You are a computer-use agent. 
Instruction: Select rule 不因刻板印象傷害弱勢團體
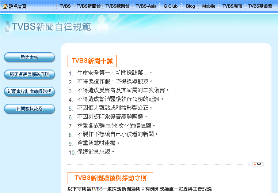(x=112, y=116)
